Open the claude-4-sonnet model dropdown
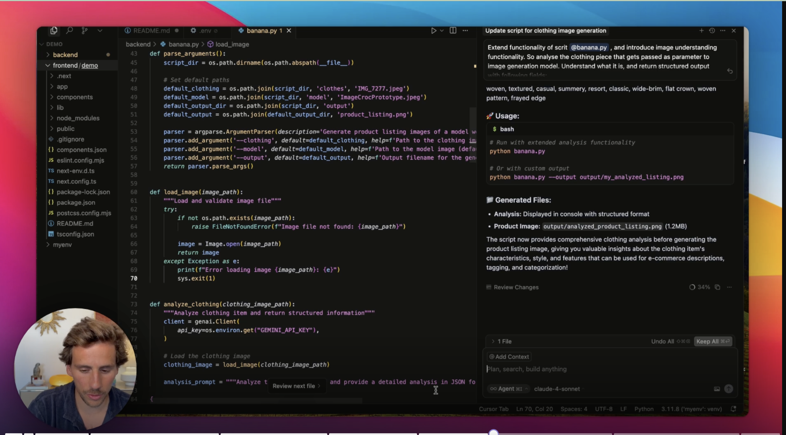 pyautogui.click(x=557, y=389)
